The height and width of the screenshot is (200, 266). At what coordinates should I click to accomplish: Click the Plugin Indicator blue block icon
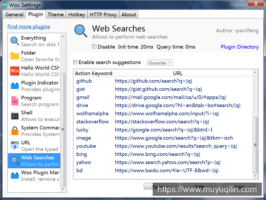coord(15,86)
